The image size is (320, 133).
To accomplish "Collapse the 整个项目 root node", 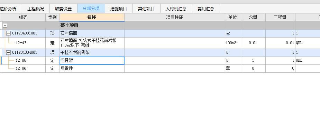I will point(5,25).
